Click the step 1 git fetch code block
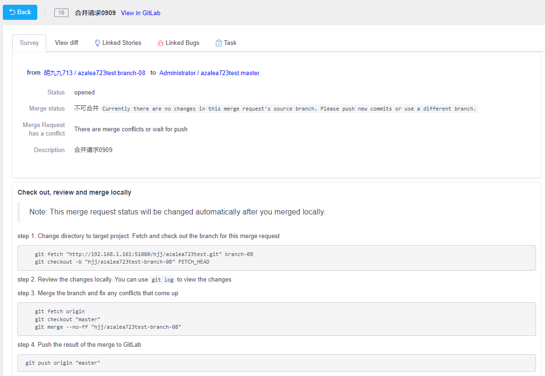Viewport: 545px width, 376px height. 276,258
